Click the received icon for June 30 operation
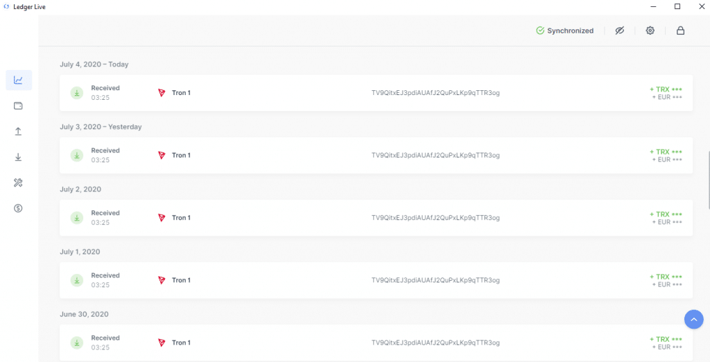This screenshot has width=710, height=362. 77,343
